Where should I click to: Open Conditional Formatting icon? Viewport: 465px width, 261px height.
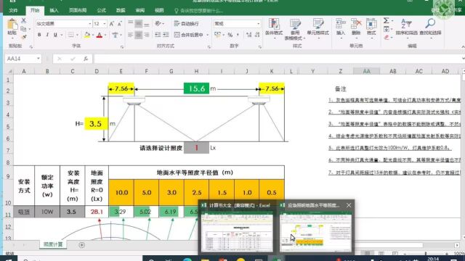(274, 24)
